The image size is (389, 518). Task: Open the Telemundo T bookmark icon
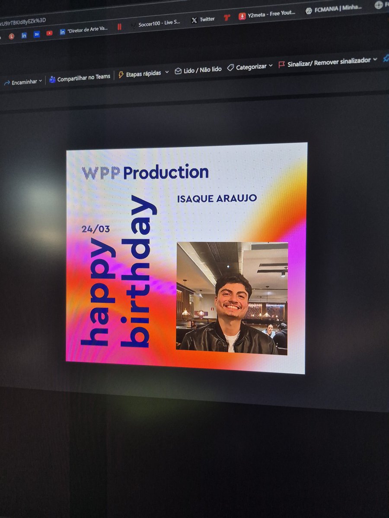tap(226, 18)
